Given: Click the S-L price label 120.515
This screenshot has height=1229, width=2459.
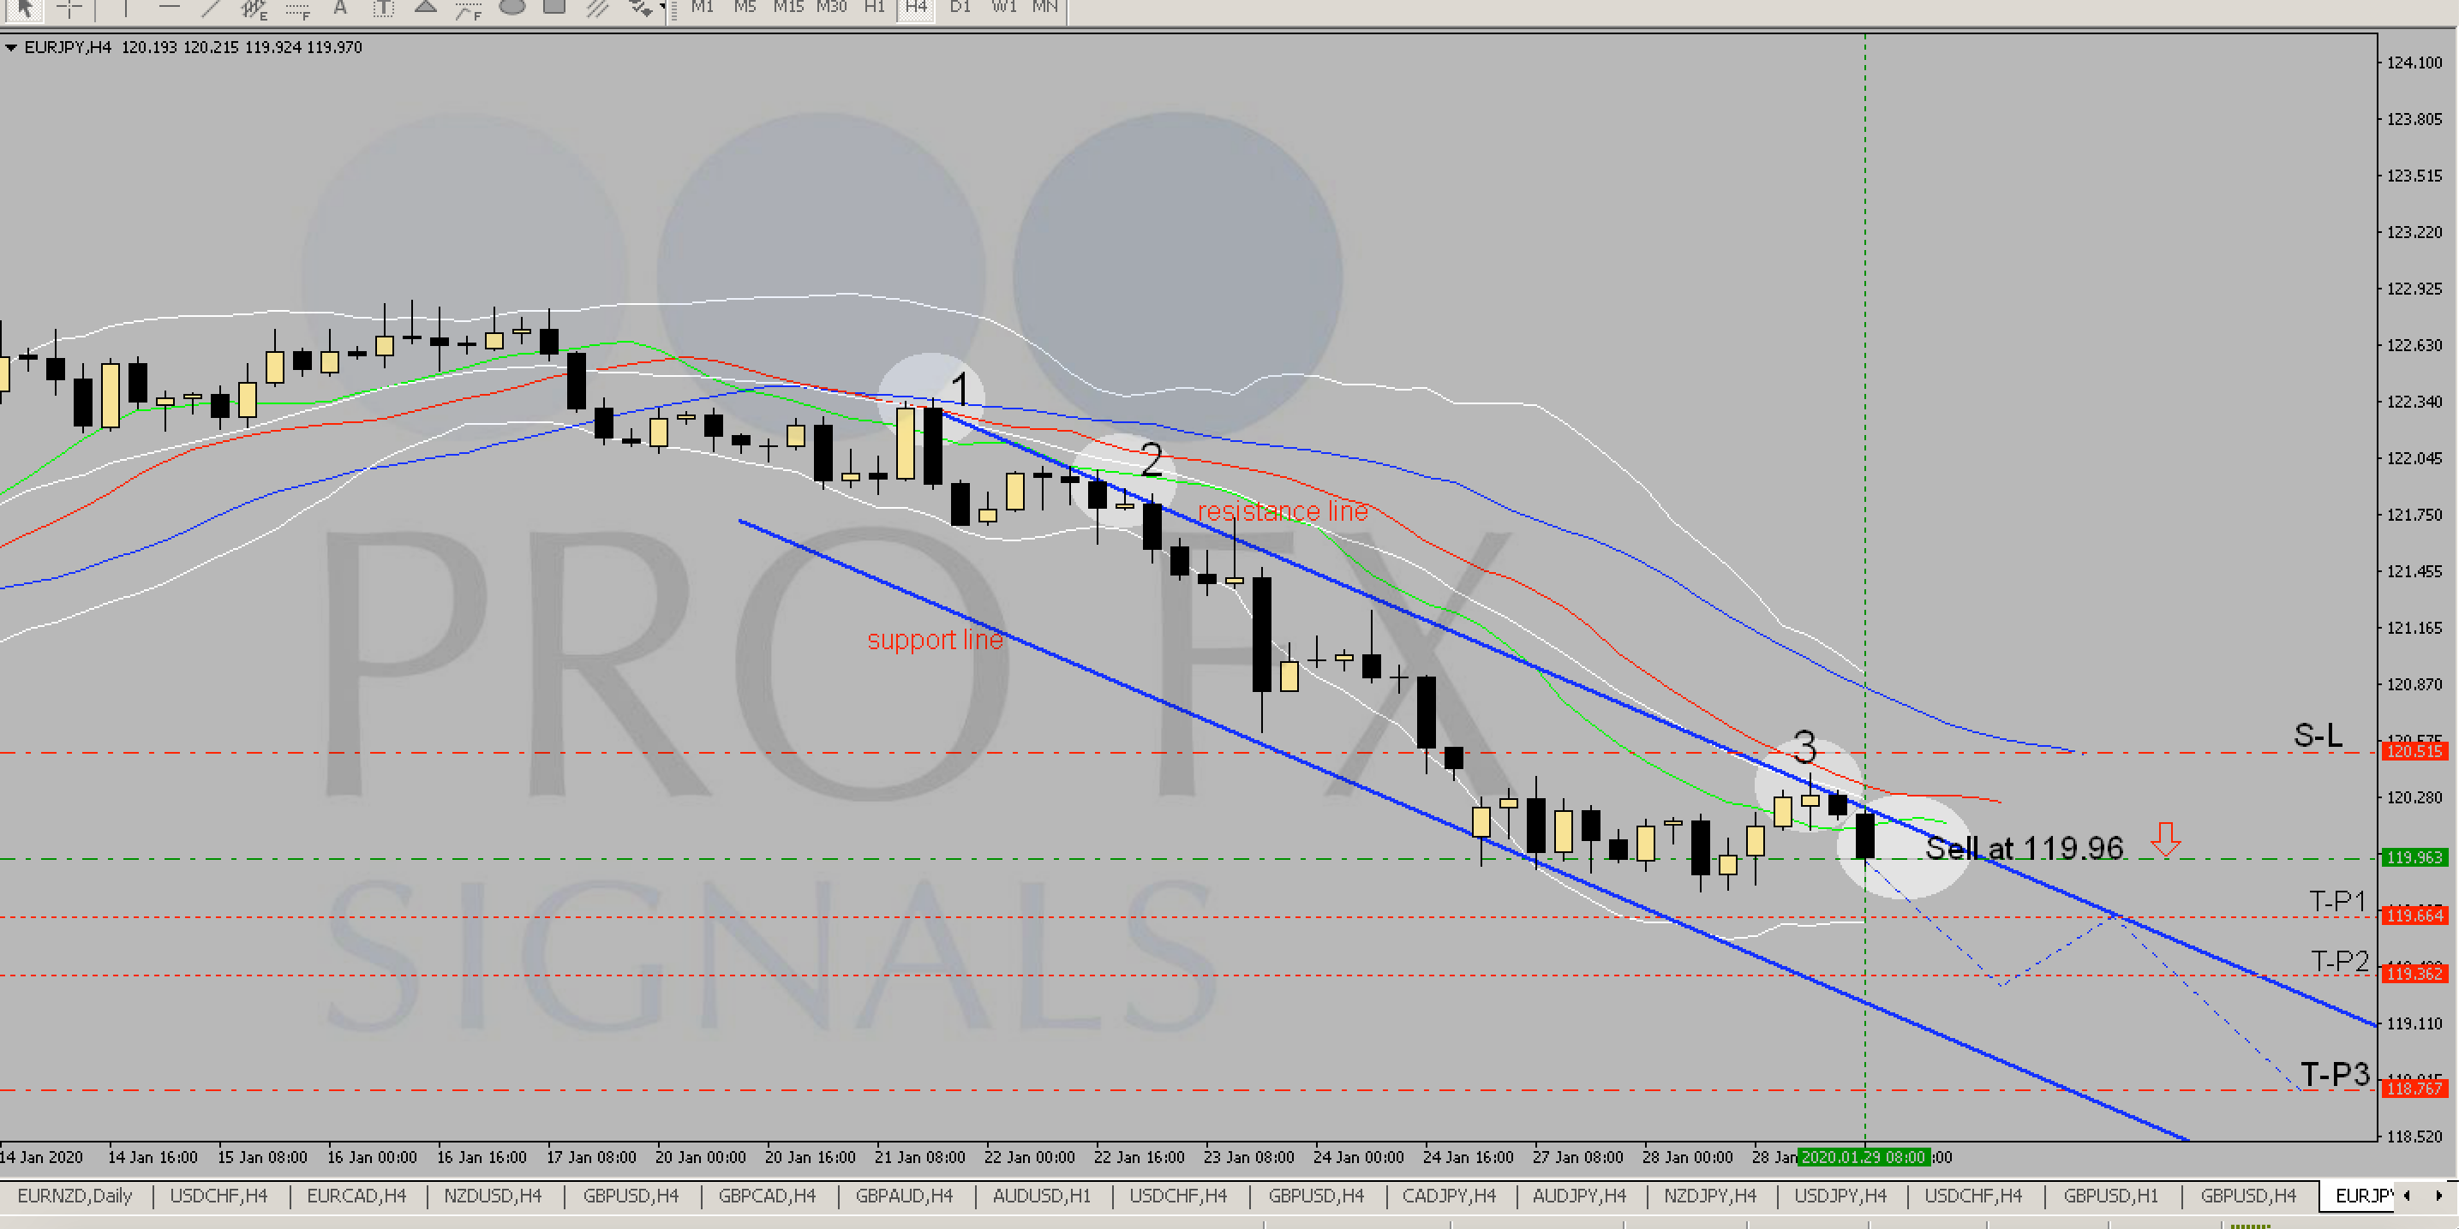Looking at the screenshot, I should point(2414,752).
